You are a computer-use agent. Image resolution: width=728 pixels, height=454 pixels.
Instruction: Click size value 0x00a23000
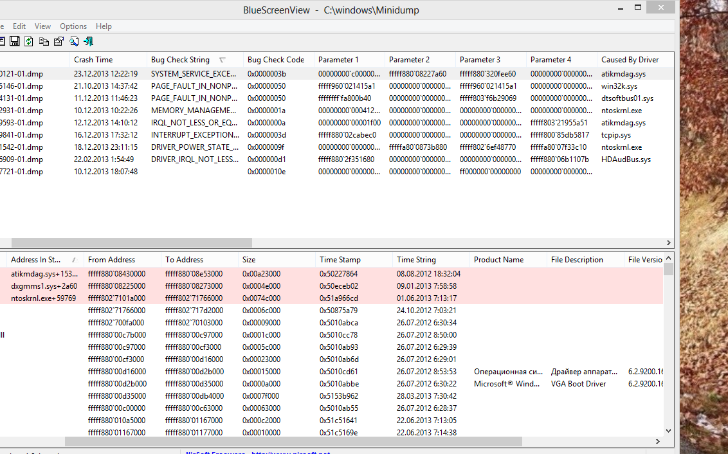(261, 274)
